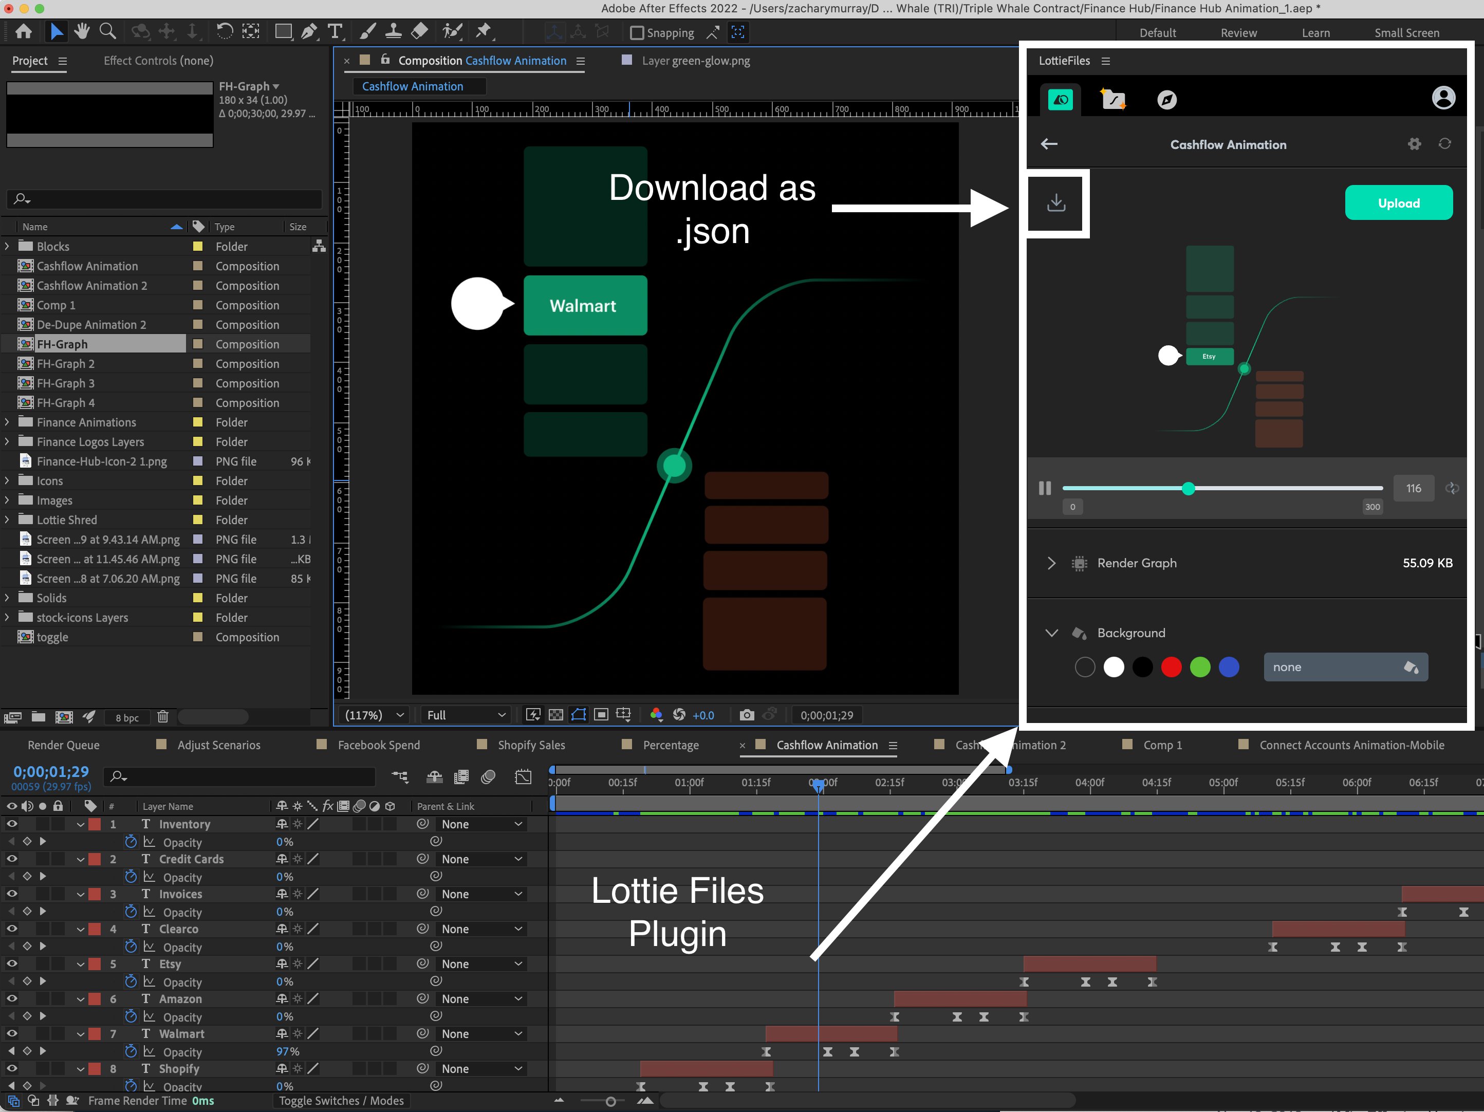1484x1112 pixels.
Task: Toggle Walmart Opacity stopwatch
Action: coord(131,1051)
